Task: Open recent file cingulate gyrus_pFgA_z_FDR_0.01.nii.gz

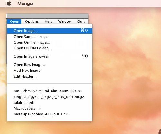Action: click(50, 97)
